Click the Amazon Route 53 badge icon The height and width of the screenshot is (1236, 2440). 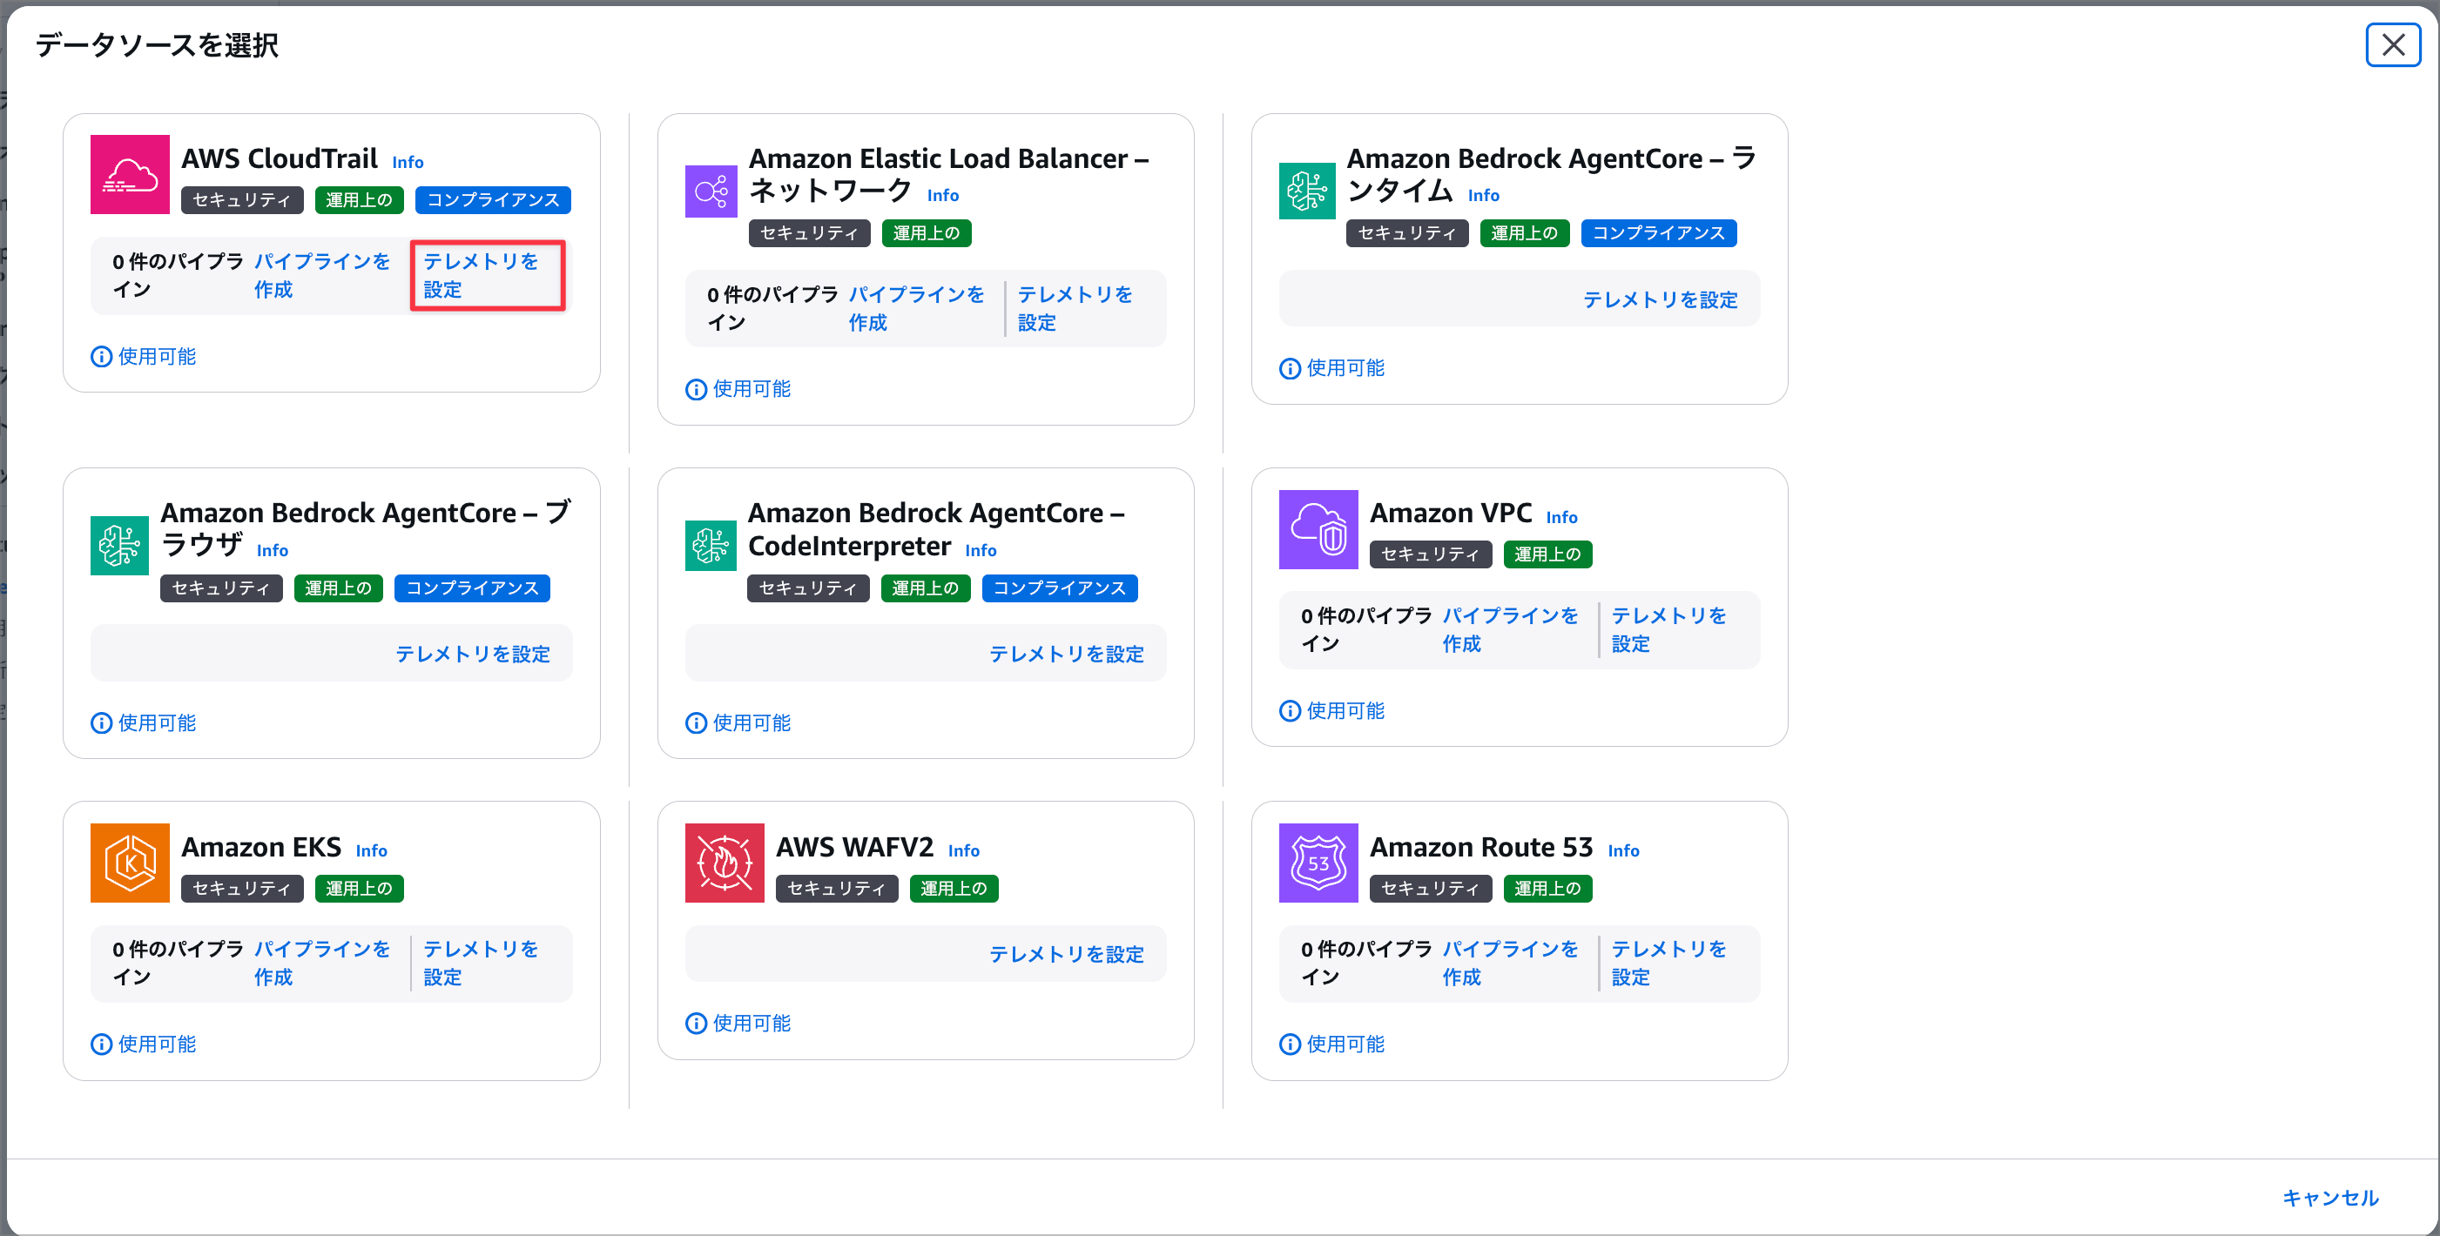[x=1318, y=862]
